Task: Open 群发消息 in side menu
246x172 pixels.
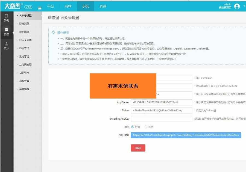Action: pyautogui.click(x=24, y=24)
